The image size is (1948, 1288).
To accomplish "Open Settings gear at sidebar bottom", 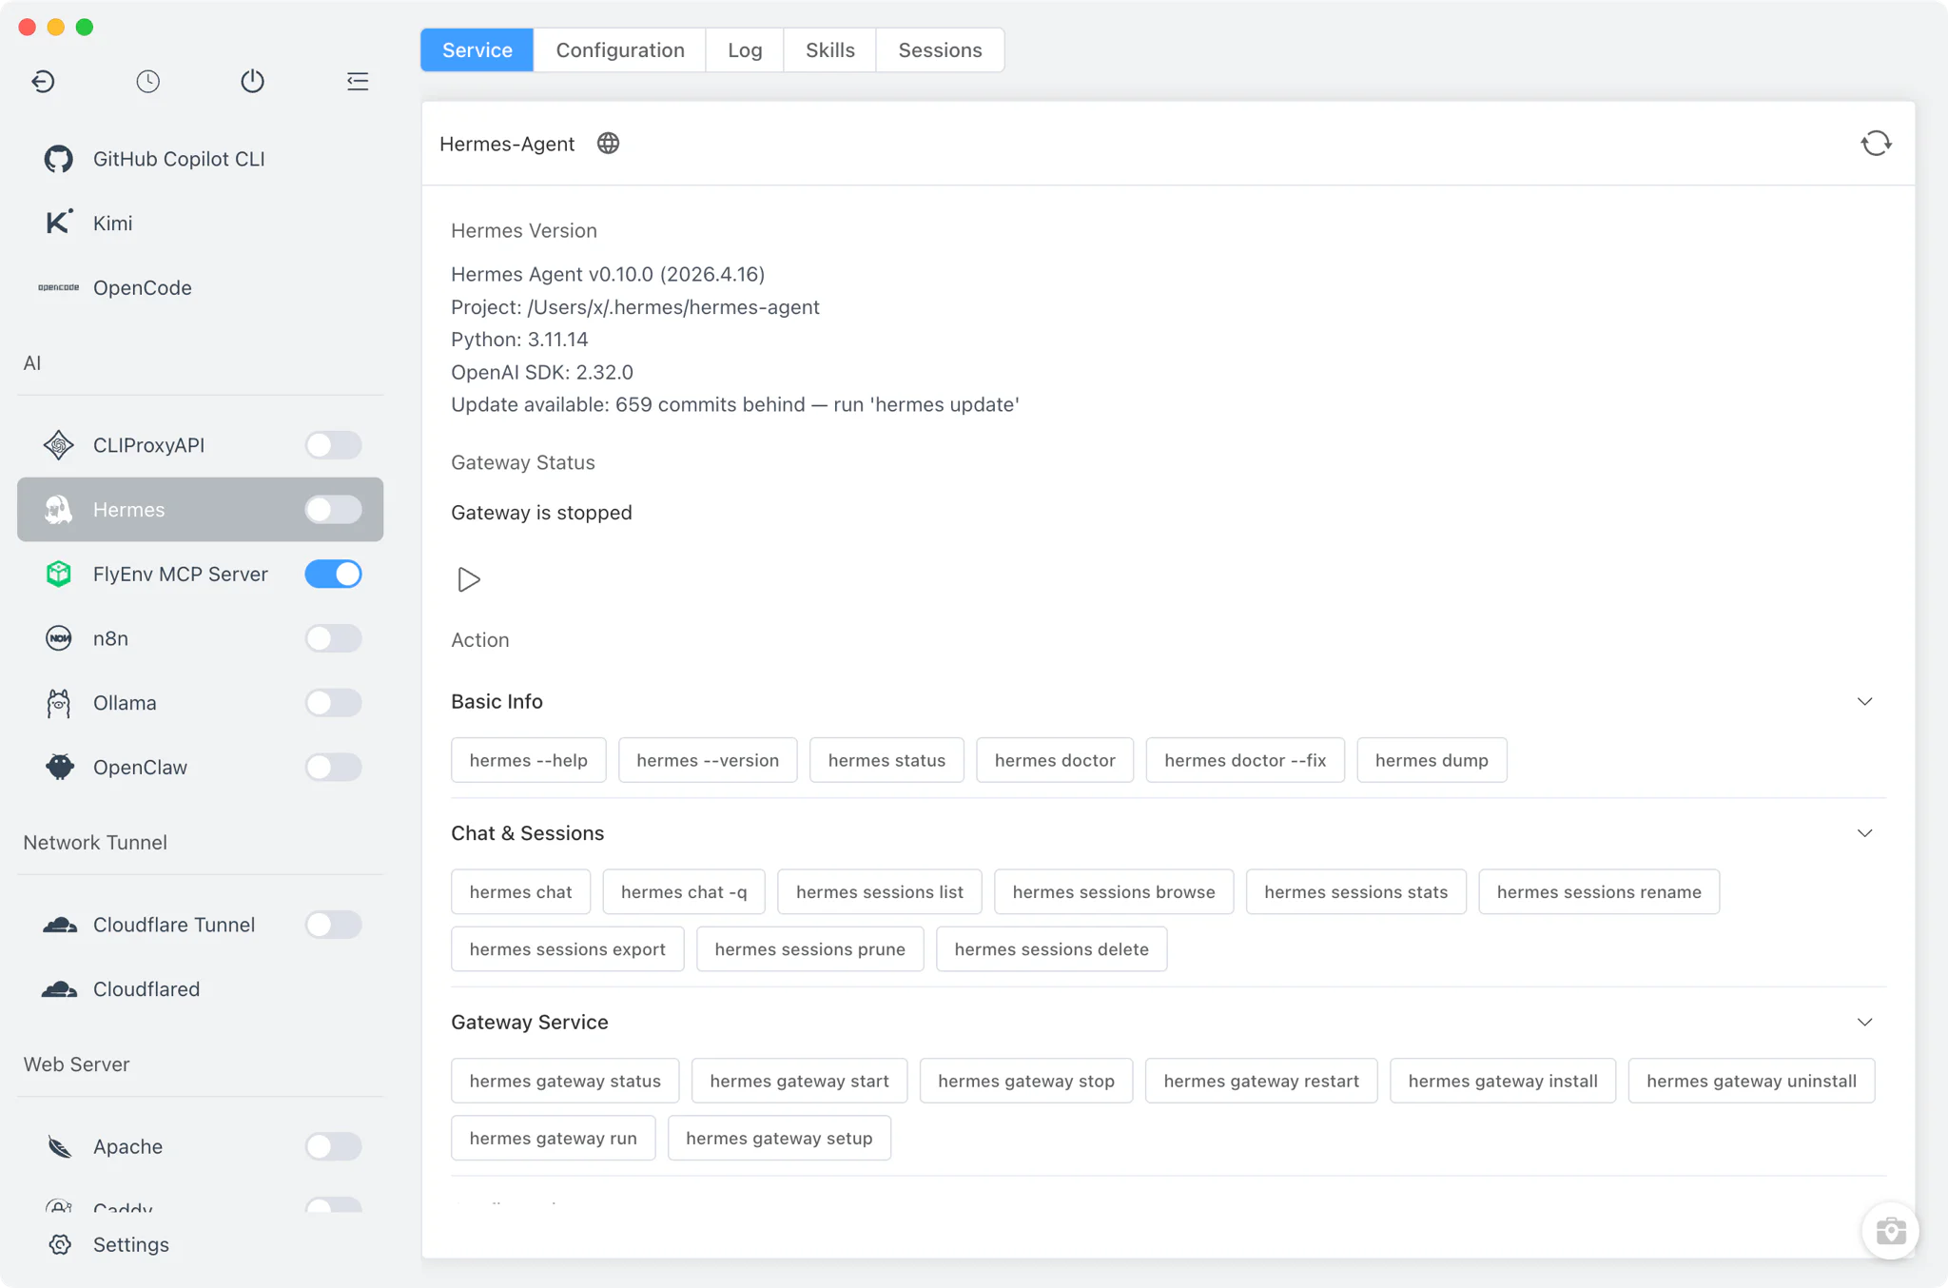I will pyautogui.click(x=60, y=1244).
